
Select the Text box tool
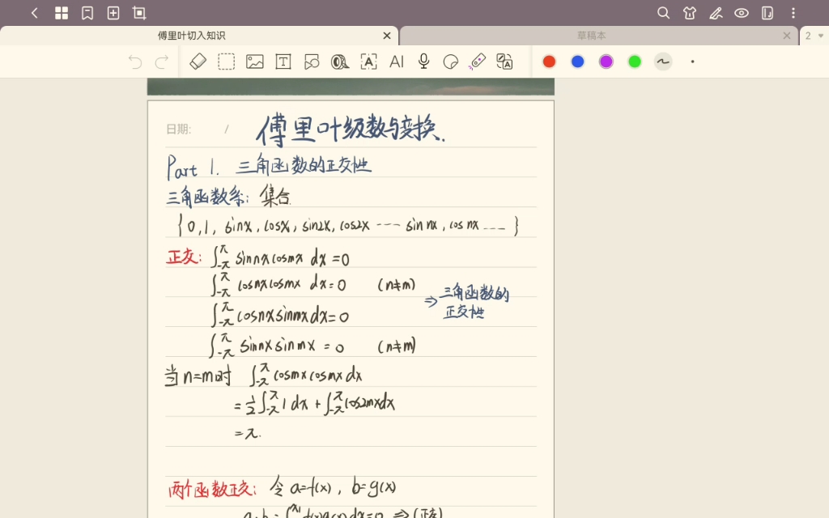[283, 62]
